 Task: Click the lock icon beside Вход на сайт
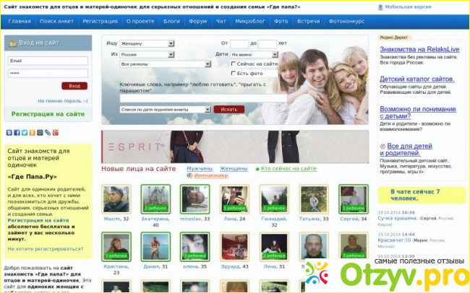(12, 43)
